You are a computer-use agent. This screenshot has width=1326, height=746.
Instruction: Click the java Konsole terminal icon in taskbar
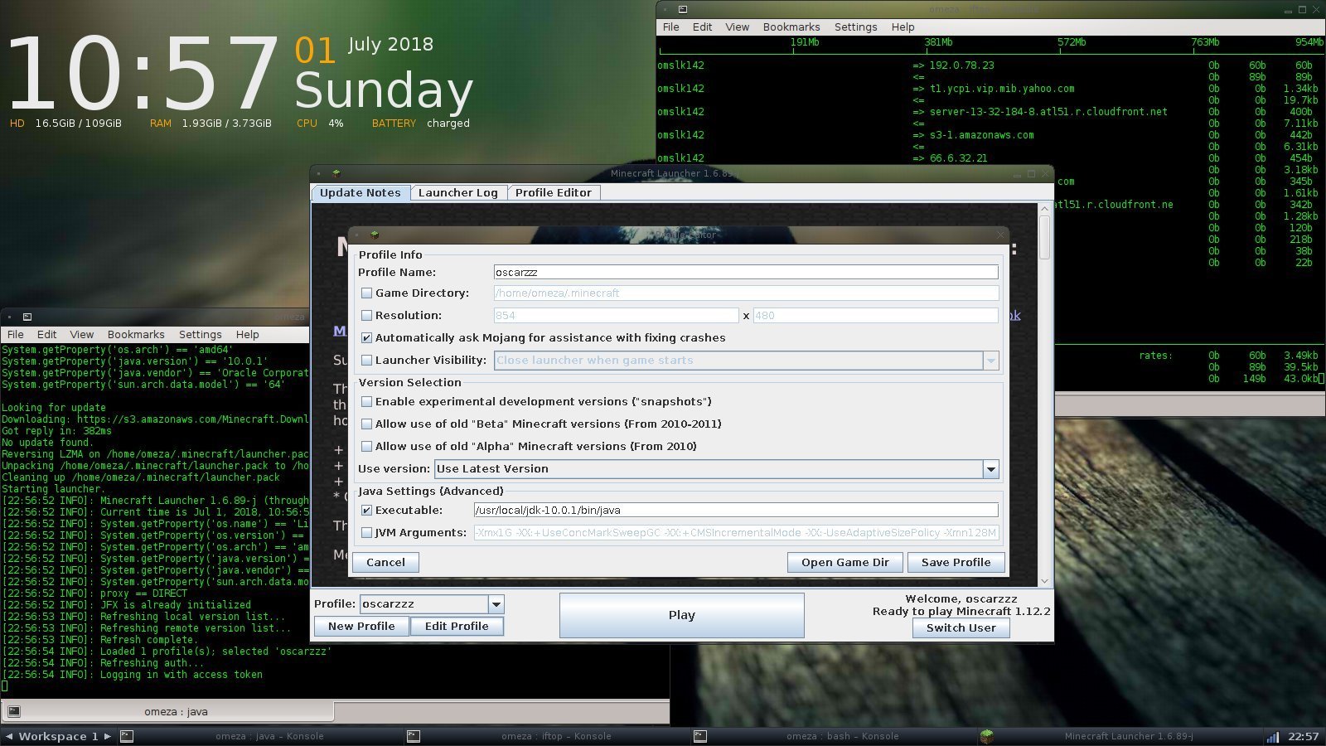click(127, 736)
